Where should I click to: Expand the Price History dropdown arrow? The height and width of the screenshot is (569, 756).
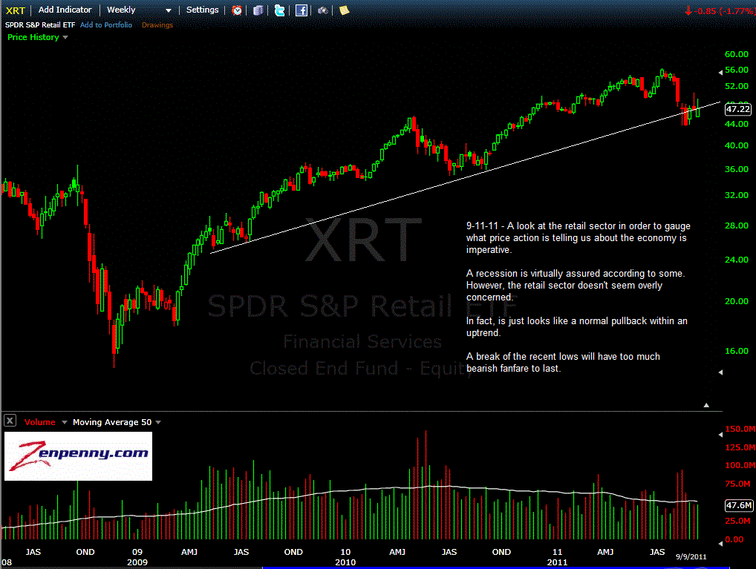(65, 37)
